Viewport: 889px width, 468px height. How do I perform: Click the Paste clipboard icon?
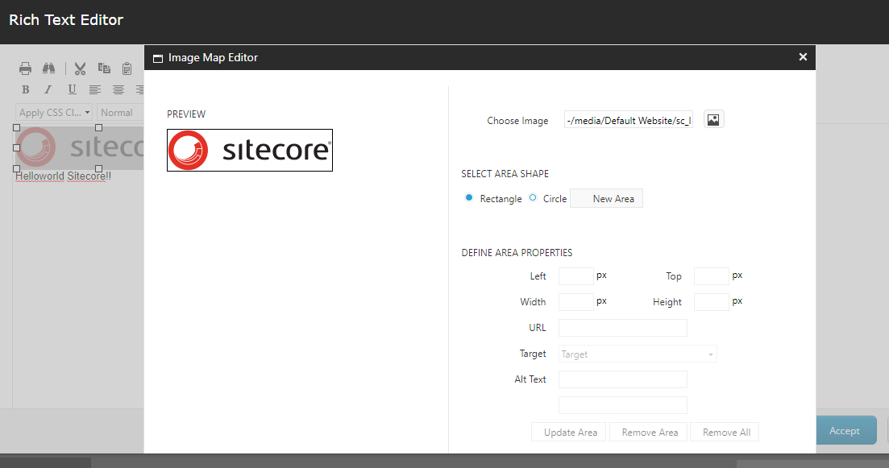[127, 68]
